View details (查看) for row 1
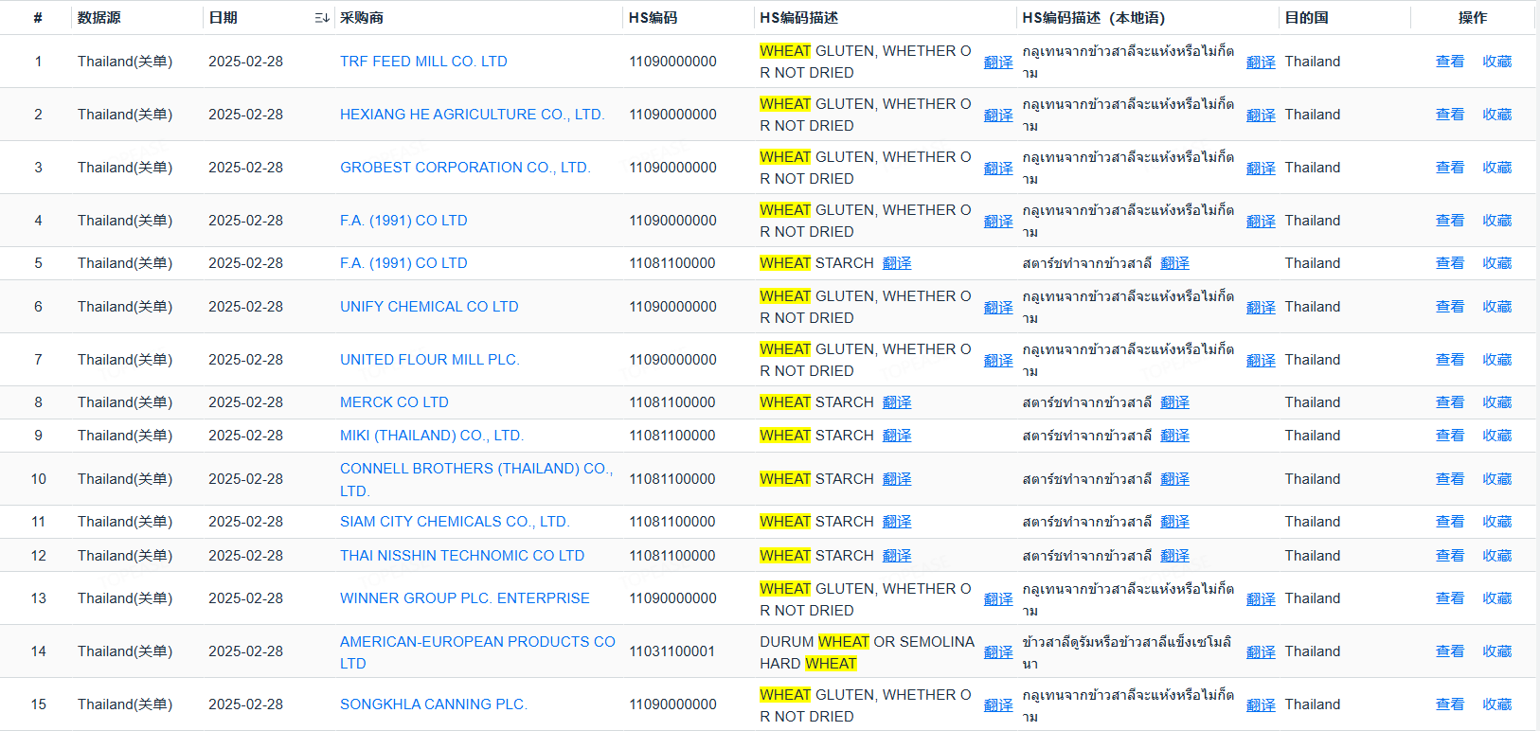1540x731 pixels. click(x=1450, y=62)
